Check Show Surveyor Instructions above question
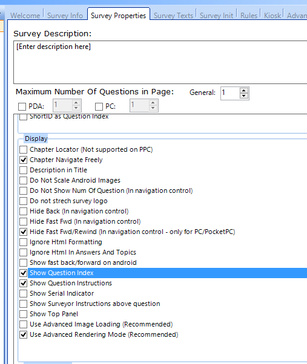 (x=23, y=304)
